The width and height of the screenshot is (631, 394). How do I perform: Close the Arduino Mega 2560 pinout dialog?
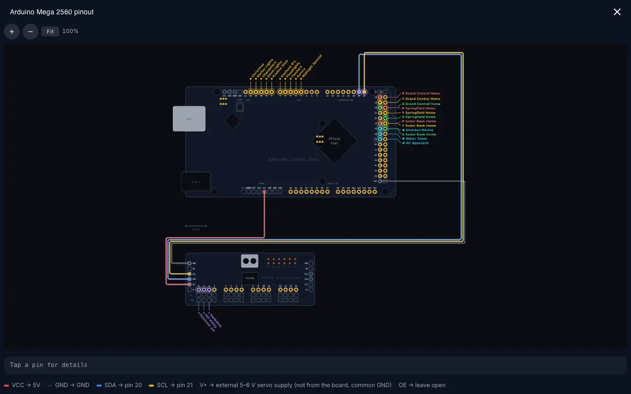pos(617,12)
